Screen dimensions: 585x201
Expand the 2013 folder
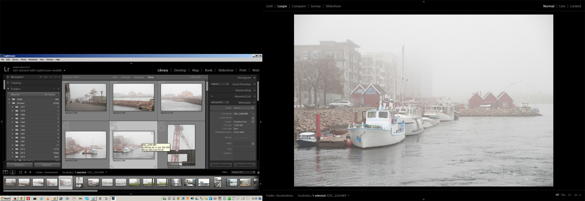12,153
